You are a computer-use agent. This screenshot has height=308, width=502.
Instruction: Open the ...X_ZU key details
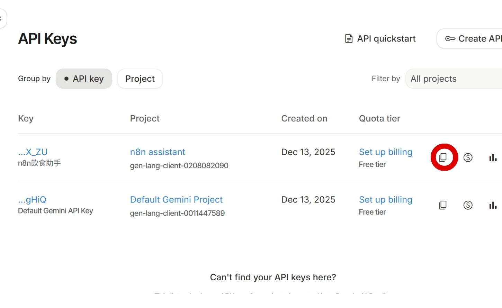[x=33, y=152]
